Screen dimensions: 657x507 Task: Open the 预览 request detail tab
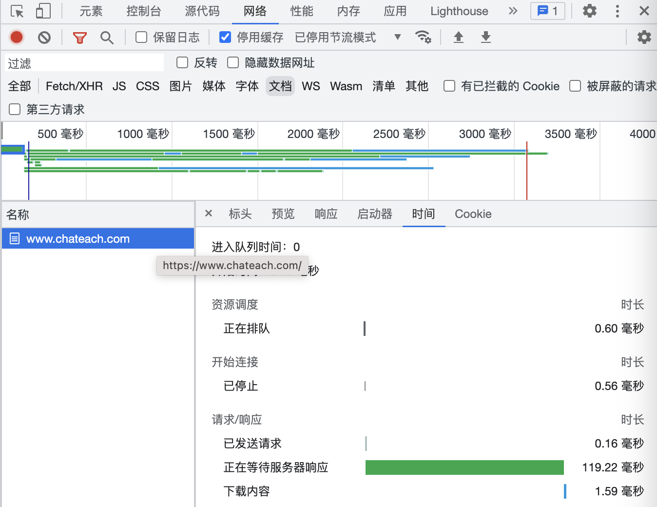tap(283, 214)
